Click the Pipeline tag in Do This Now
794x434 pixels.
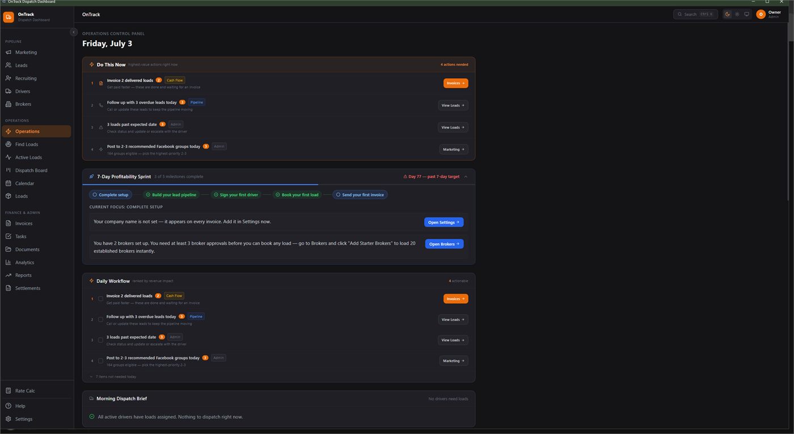click(197, 103)
